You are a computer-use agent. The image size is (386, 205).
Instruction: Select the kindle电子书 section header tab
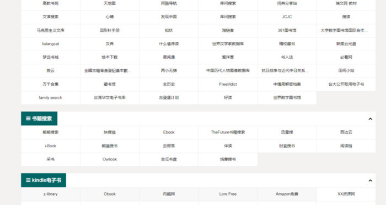(44, 180)
